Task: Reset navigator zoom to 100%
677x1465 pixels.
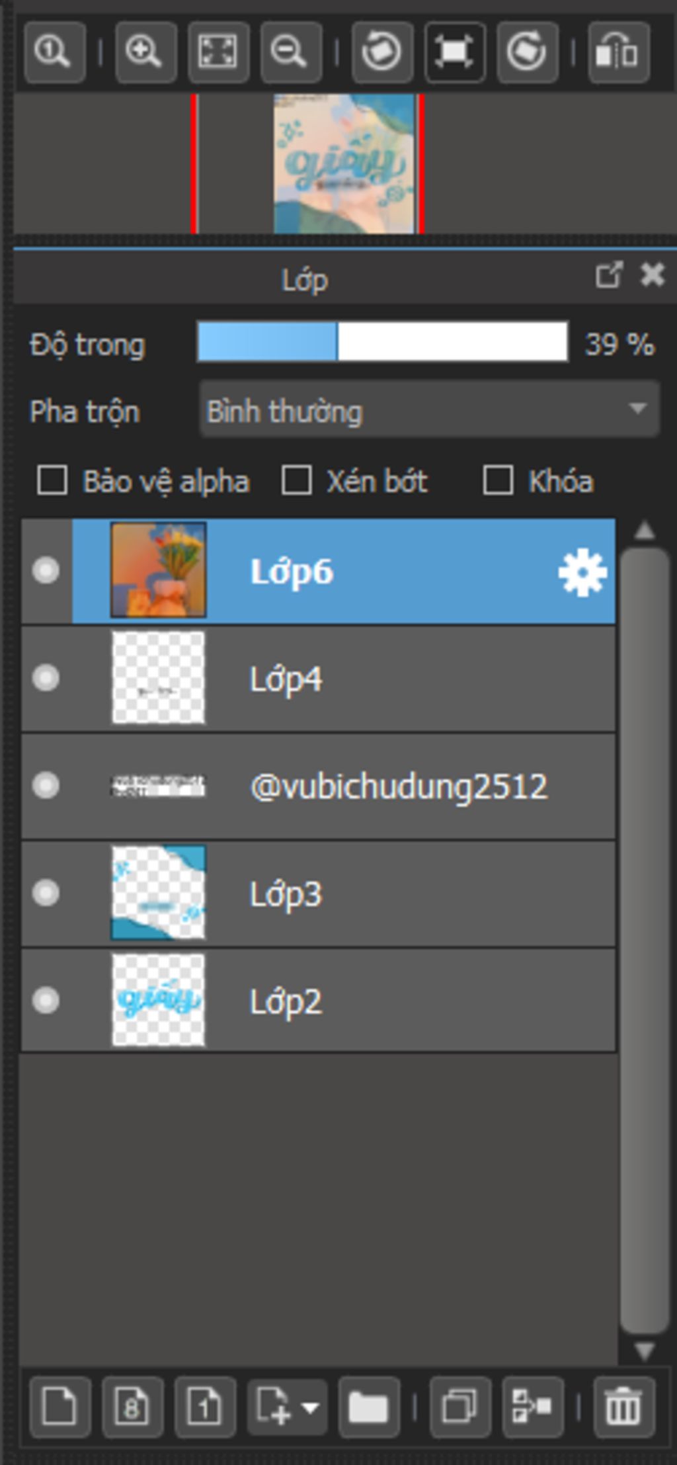Action: [55, 52]
